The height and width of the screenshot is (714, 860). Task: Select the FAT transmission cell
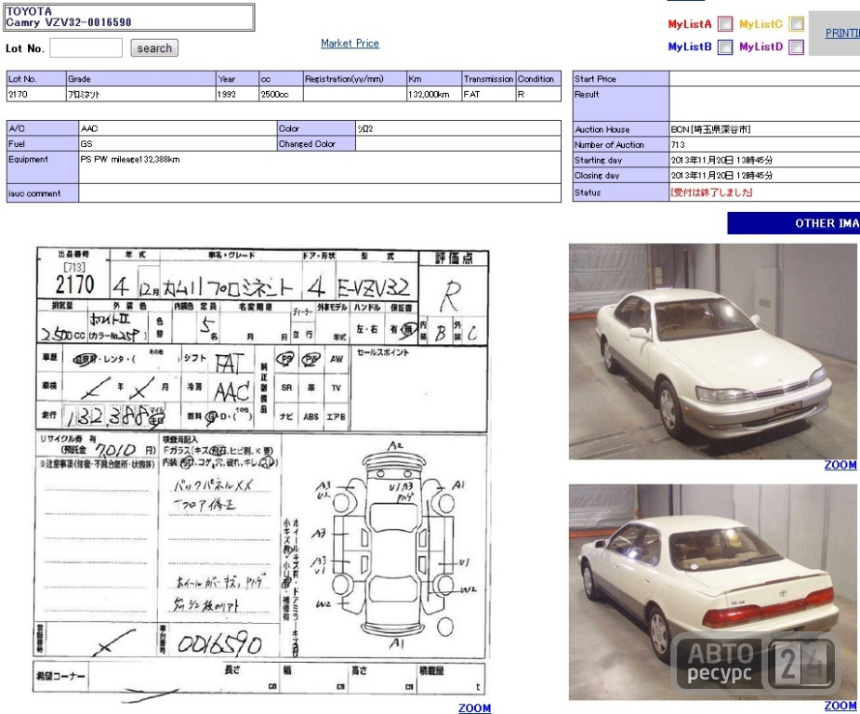[489, 94]
